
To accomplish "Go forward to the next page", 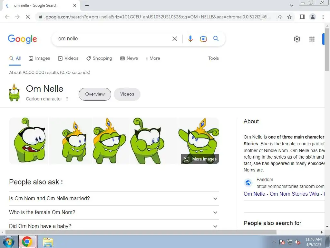I will pyautogui.click(x=17, y=17).
